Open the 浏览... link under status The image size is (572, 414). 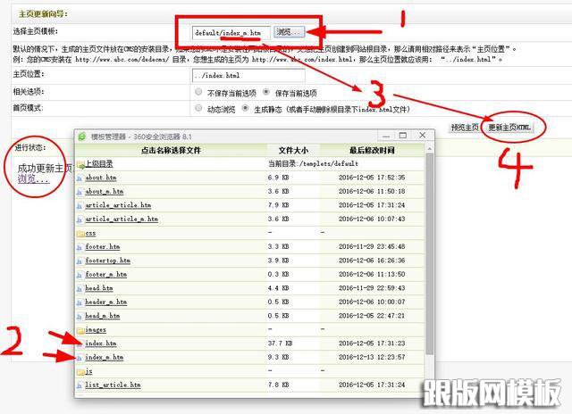click(x=33, y=179)
